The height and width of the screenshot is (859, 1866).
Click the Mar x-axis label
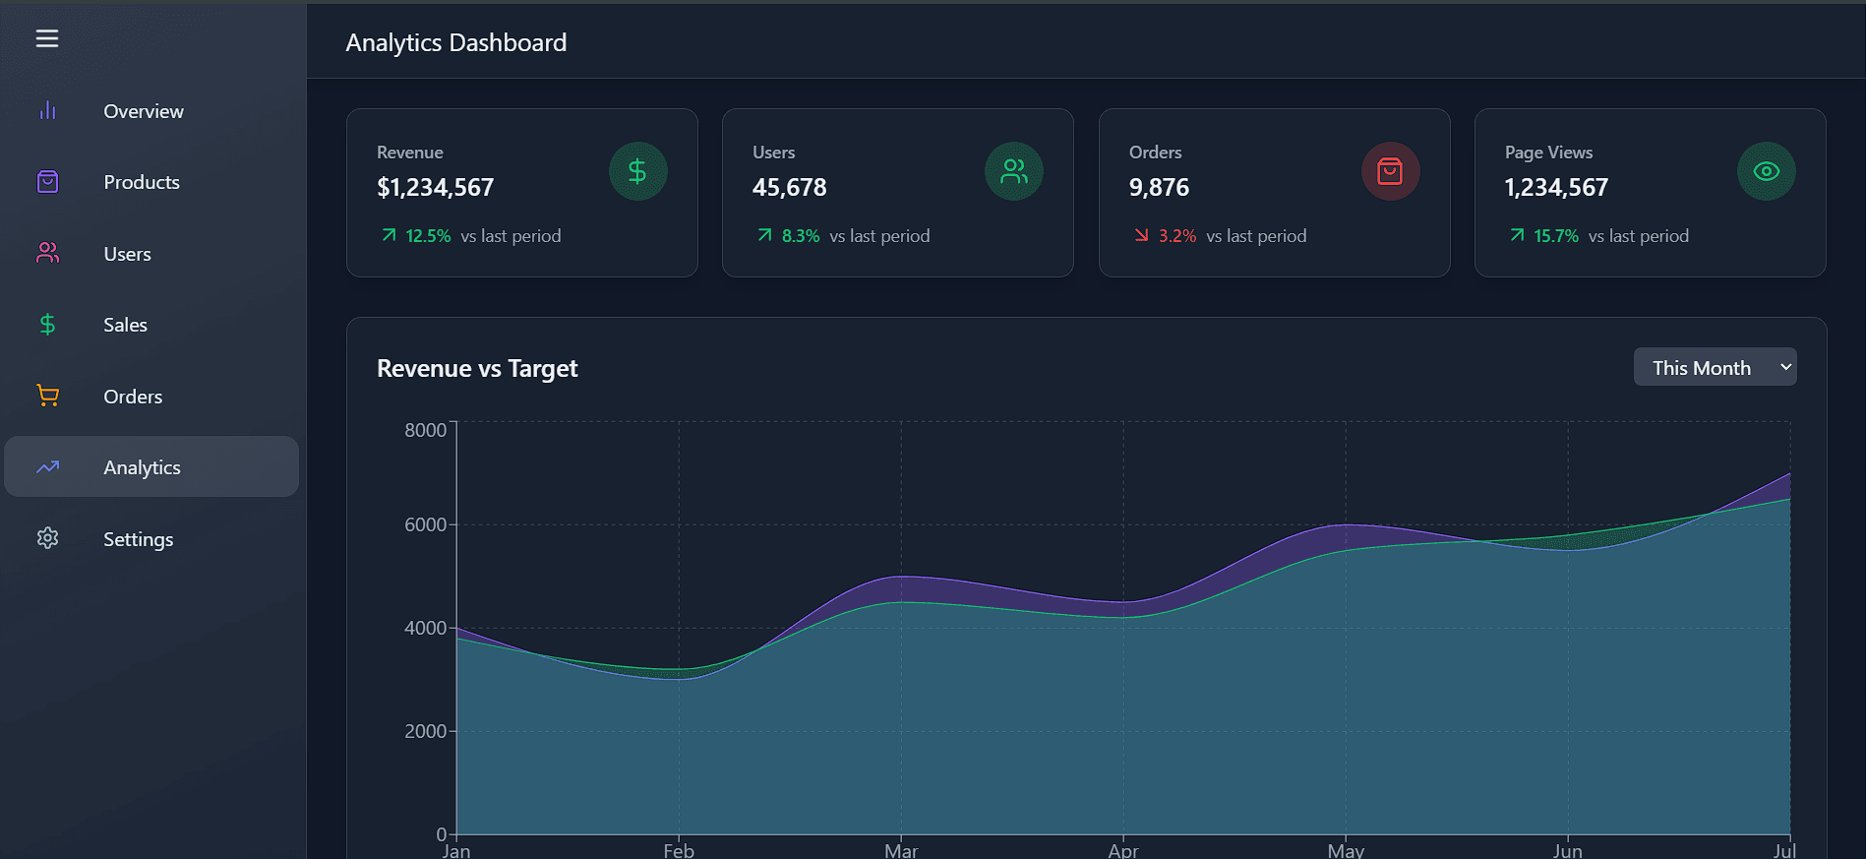click(901, 850)
